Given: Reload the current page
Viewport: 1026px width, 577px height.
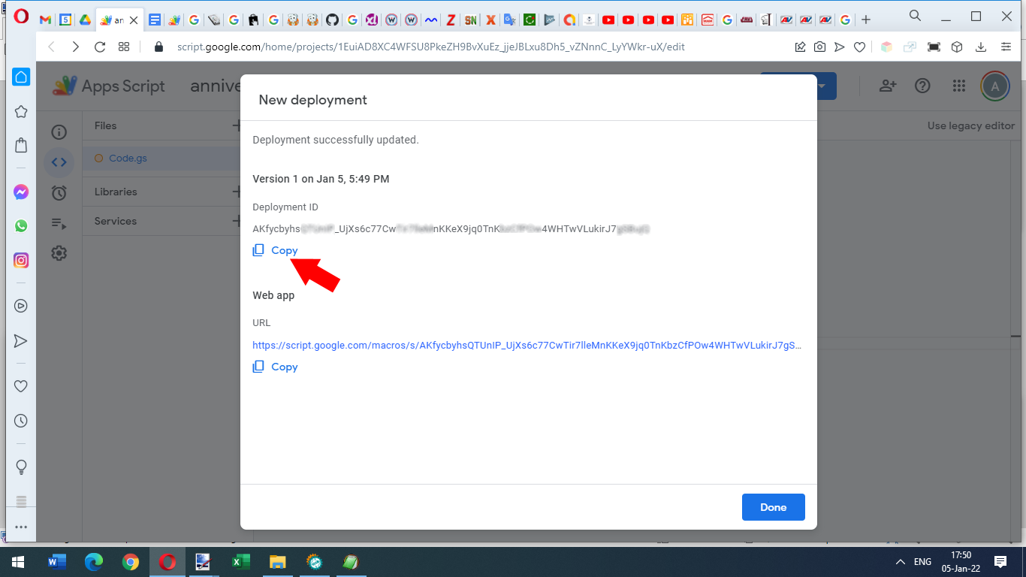Looking at the screenshot, I should tap(99, 47).
